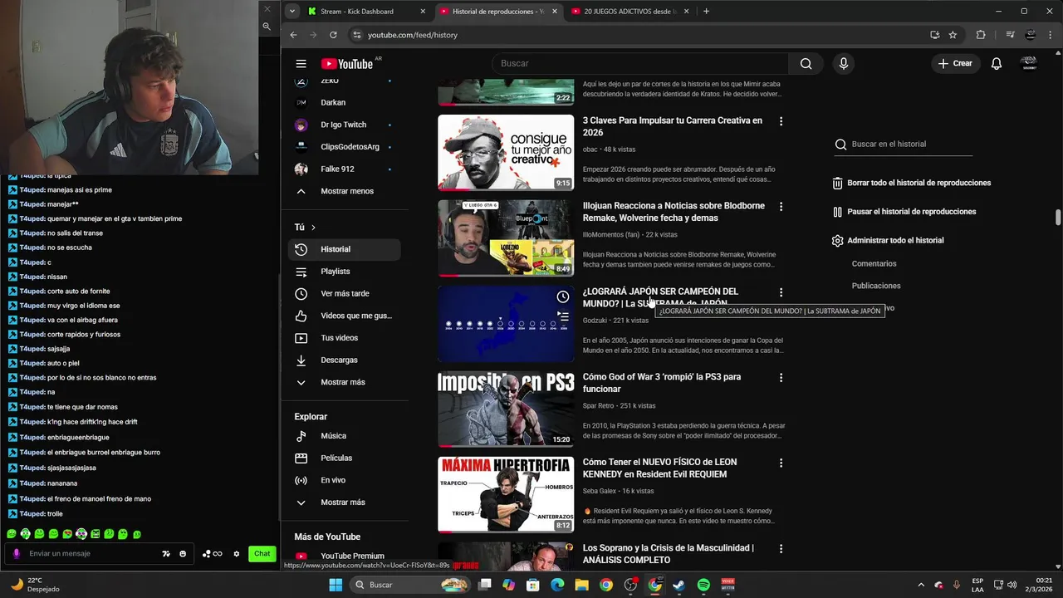The width and height of the screenshot is (1063, 598).
Task: Open Ver más tarde in sidebar
Action: point(344,293)
